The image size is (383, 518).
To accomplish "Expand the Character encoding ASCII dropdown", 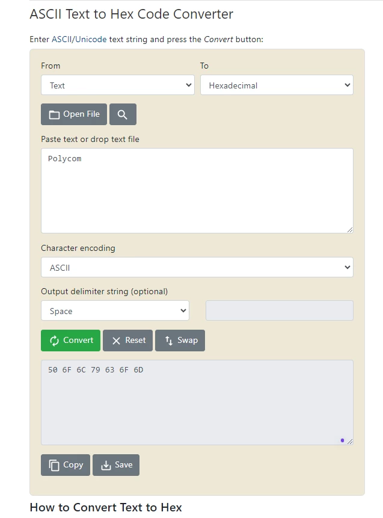I will tap(197, 267).
